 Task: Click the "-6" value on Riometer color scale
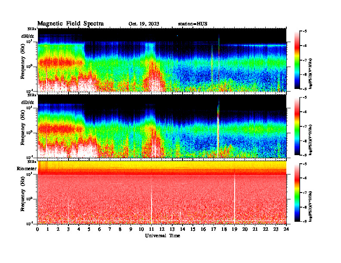[305, 178]
